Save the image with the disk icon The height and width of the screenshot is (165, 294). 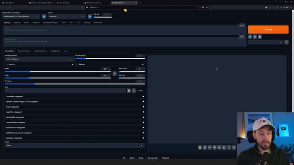coord(205,148)
